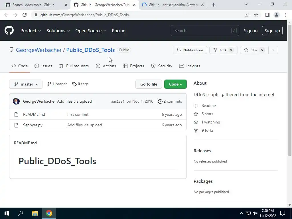This screenshot has width=292, height=219.
Task: Click the eye icon next to 1 watching
Action: click(x=196, y=122)
